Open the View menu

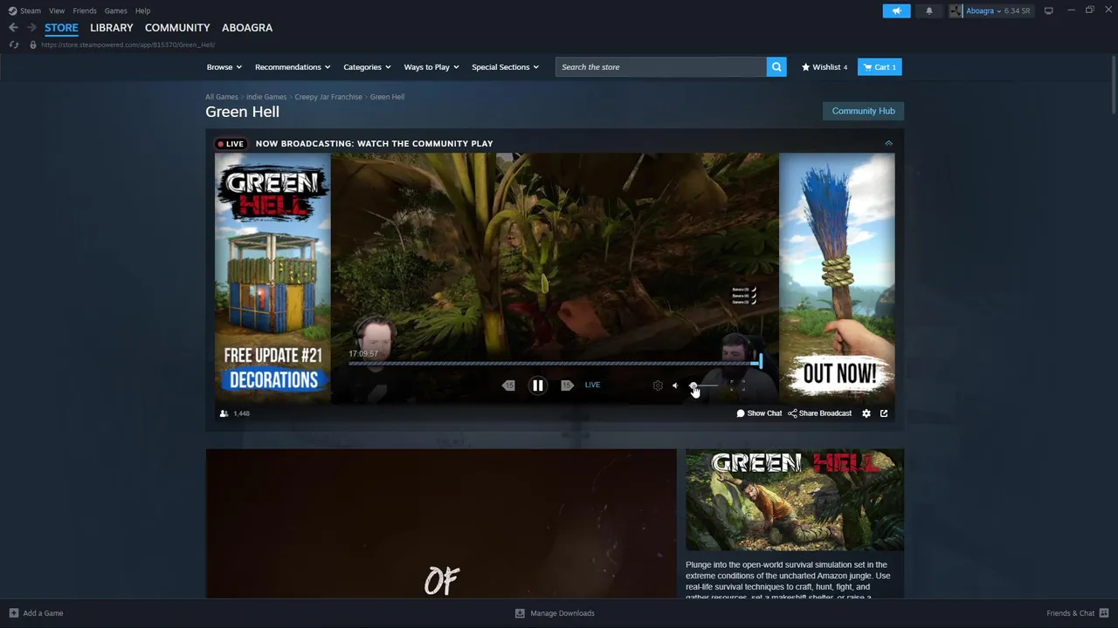[57, 10]
